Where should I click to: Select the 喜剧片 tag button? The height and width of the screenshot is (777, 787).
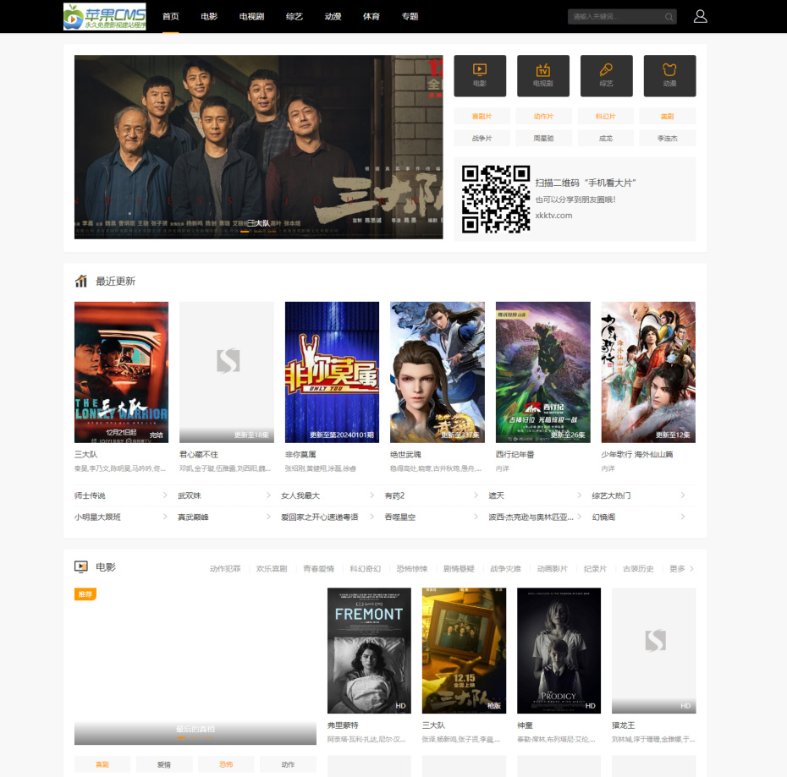point(481,117)
